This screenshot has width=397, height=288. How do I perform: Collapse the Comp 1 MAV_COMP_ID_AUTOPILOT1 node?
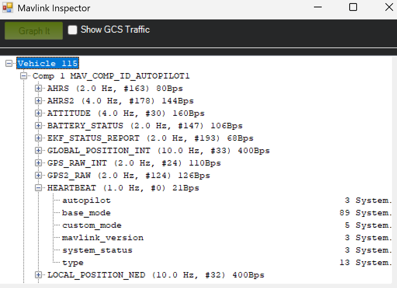tap(24, 76)
